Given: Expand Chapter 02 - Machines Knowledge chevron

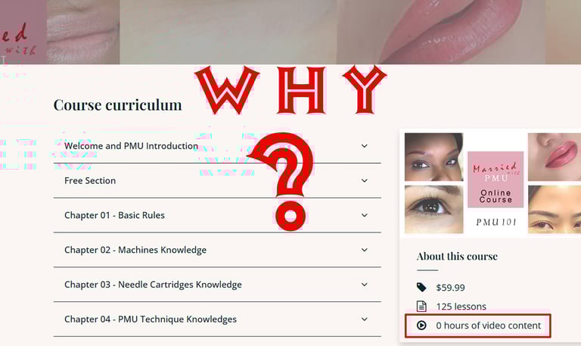Looking at the screenshot, I should [x=365, y=250].
